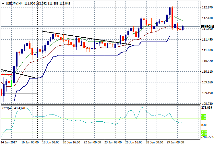Screen dimensions: 214x146
Task: Click the horizontal black line near 109.190
Action: 19,93
